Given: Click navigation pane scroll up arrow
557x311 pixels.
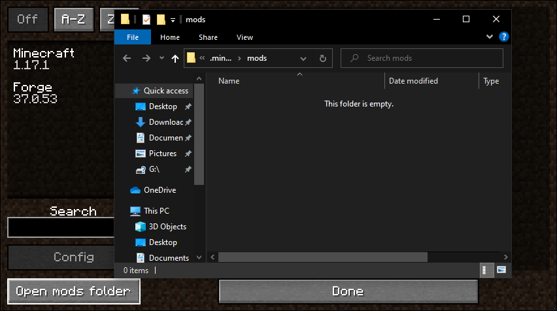Looking at the screenshot, I should [x=199, y=78].
